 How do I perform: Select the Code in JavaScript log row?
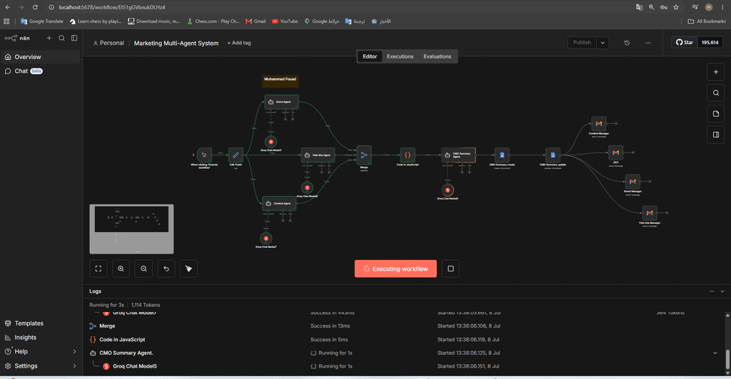[405, 340]
